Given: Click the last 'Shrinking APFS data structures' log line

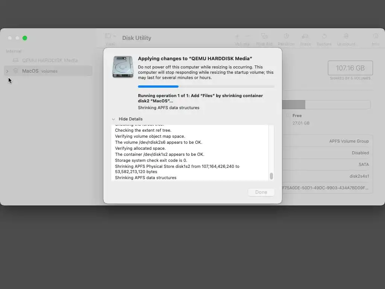Looking at the screenshot, I should click(146, 178).
